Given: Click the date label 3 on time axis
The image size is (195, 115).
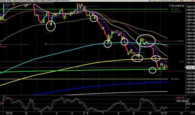Looking at the screenshot, I should (72, 113).
